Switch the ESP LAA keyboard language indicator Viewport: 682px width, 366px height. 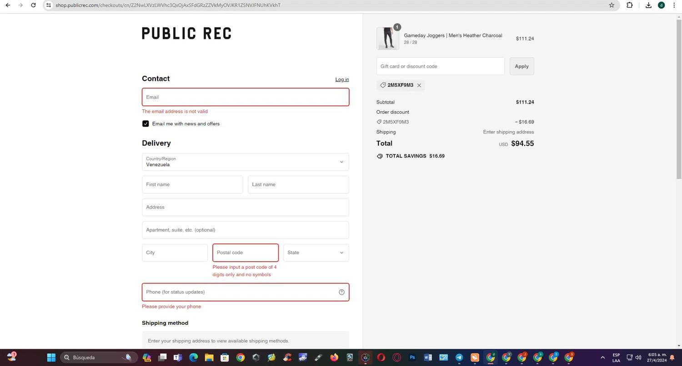pyautogui.click(x=616, y=357)
